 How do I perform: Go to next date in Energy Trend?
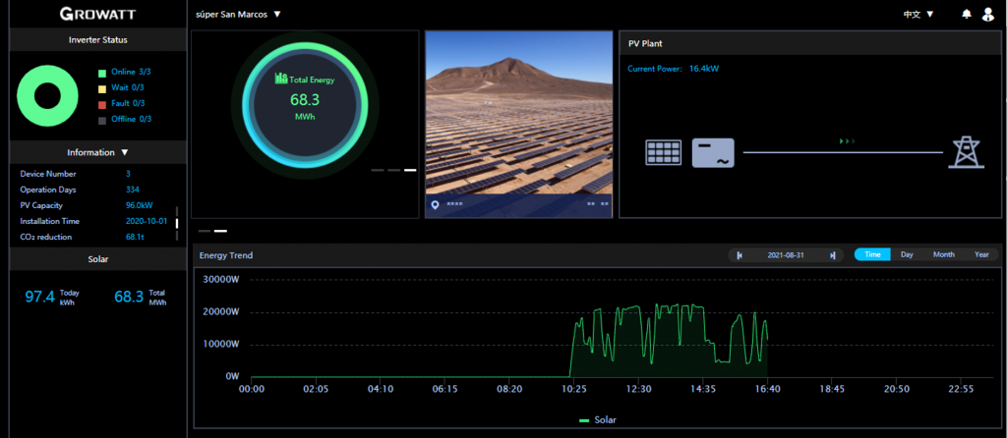coord(833,255)
